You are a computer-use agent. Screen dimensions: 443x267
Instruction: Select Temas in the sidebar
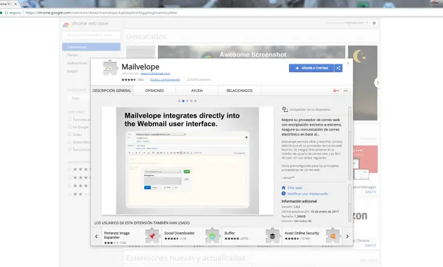pyautogui.click(x=73, y=55)
